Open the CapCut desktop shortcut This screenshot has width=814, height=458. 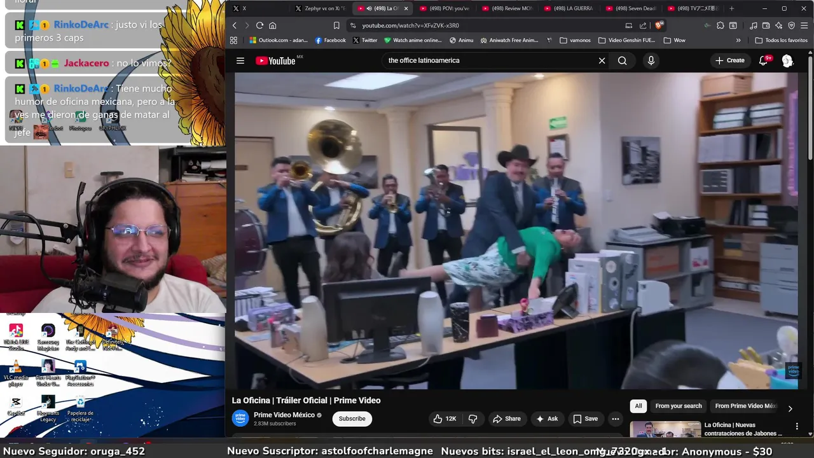16,406
